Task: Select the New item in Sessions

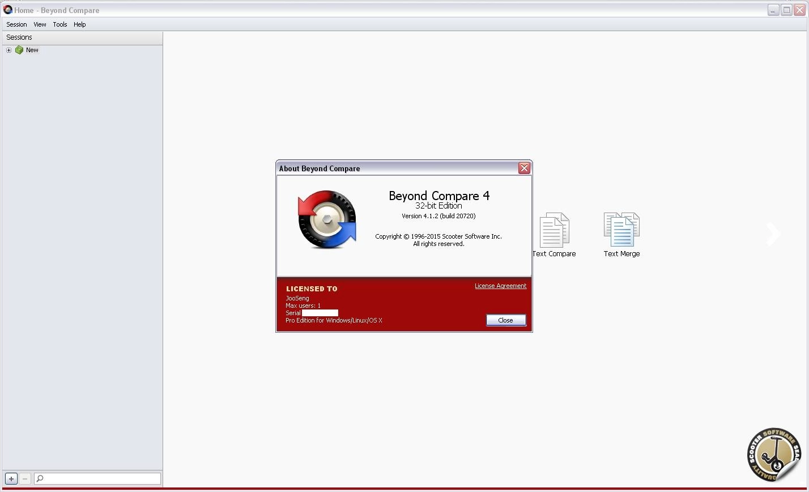Action: coord(32,50)
